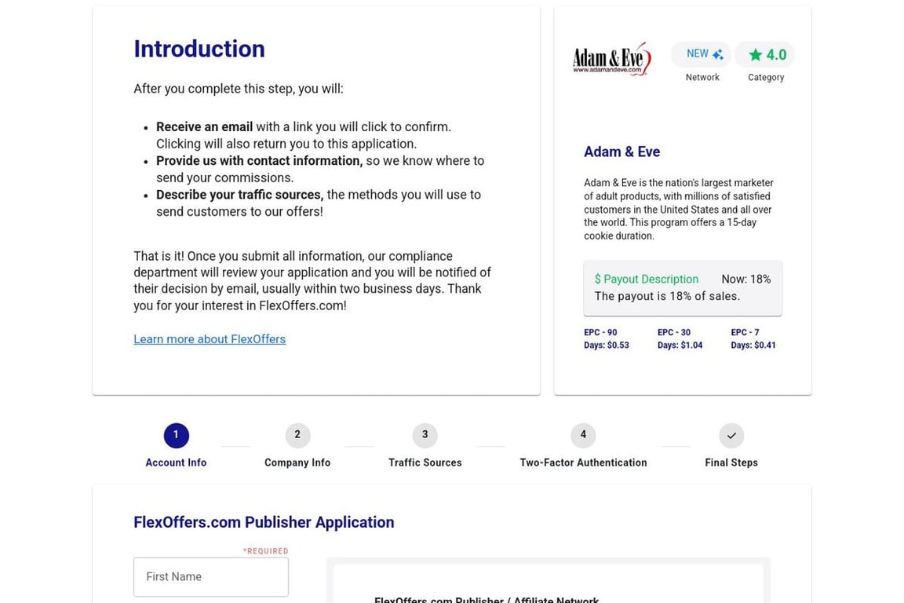The height and width of the screenshot is (603, 904).
Task: Click the Now: 18% text
Action: point(746,280)
